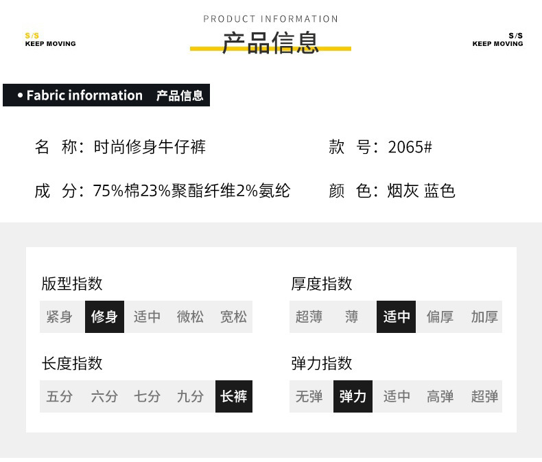Select the 七分 length option

coord(148,396)
